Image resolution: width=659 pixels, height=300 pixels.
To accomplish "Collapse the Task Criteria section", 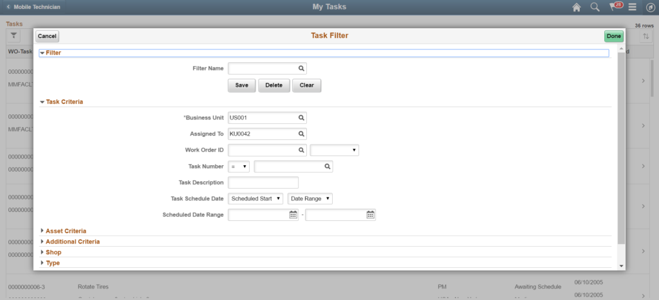I will tap(64, 101).
